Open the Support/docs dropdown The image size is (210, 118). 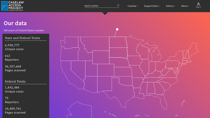(x=152, y=6)
